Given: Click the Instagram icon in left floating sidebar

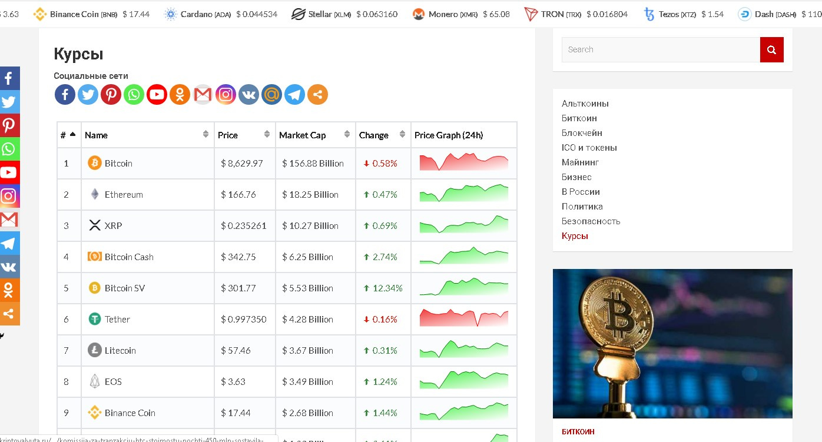Looking at the screenshot, I should pyautogui.click(x=9, y=196).
